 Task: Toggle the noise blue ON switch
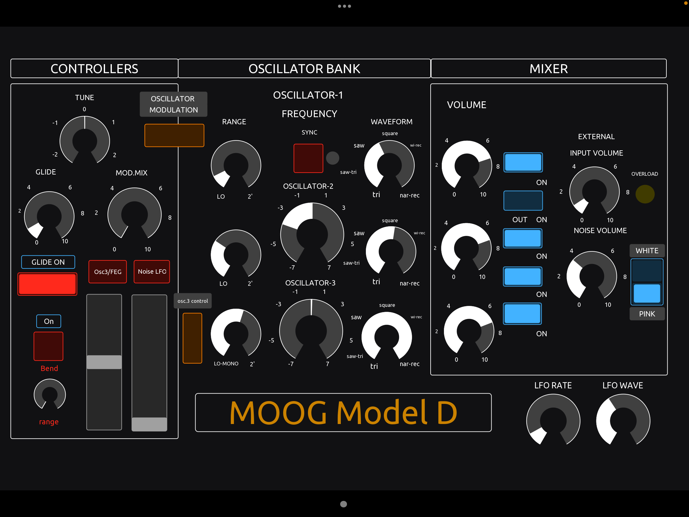click(x=522, y=276)
